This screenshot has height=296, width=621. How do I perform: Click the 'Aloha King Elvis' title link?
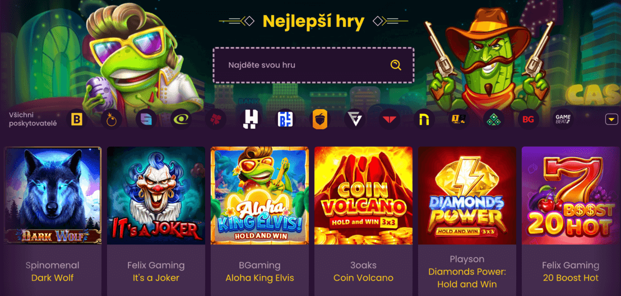pyautogui.click(x=260, y=278)
